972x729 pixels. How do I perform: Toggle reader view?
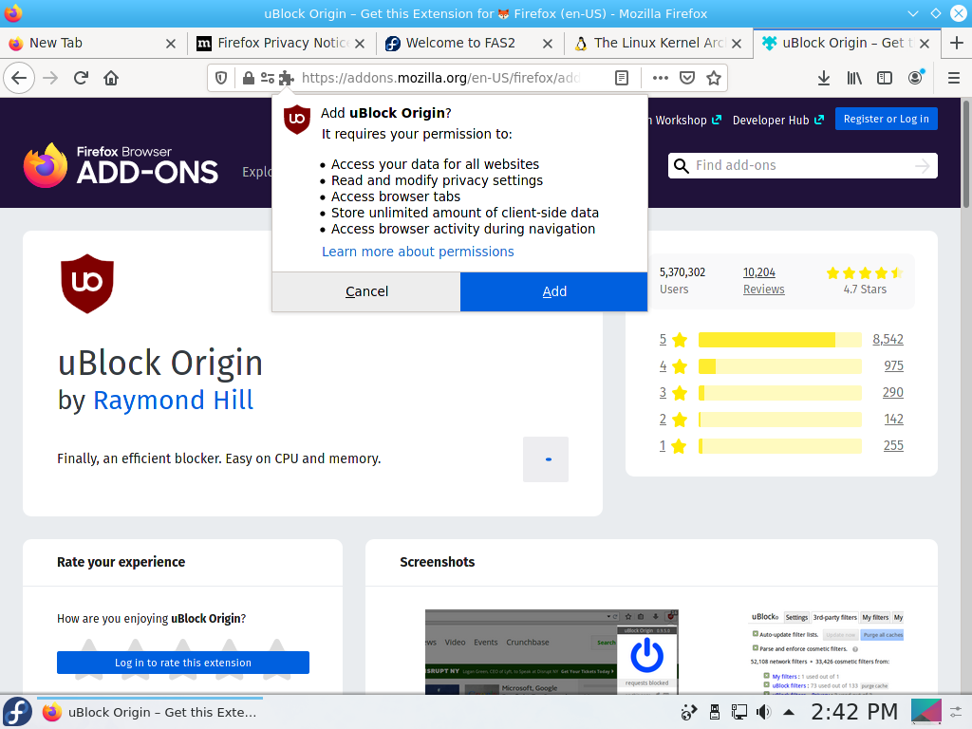tap(622, 78)
